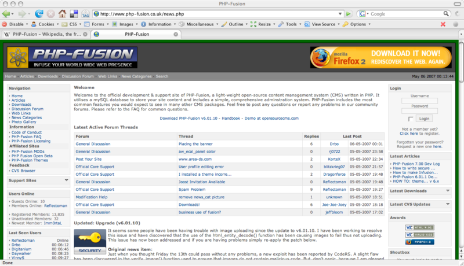The image size is (464, 266).
Task: Click the tab list dropdown arrow
Action: [461, 34]
